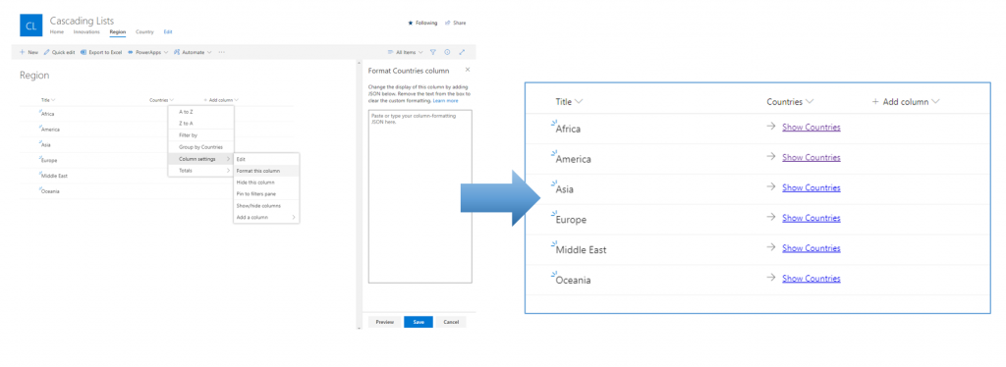Click the arrow icon in Oceania row
The image size is (1006, 367).
pyautogui.click(x=771, y=278)
